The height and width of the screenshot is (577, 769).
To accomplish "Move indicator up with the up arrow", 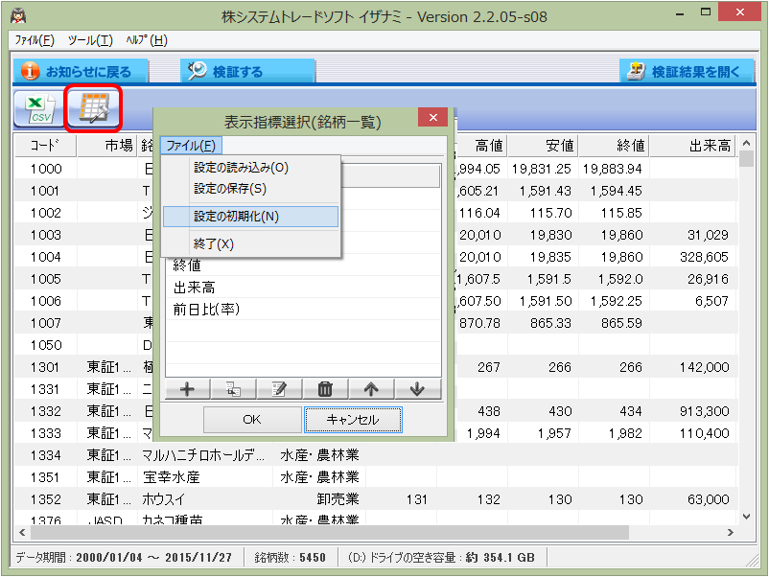I will [x=371, y=389].
